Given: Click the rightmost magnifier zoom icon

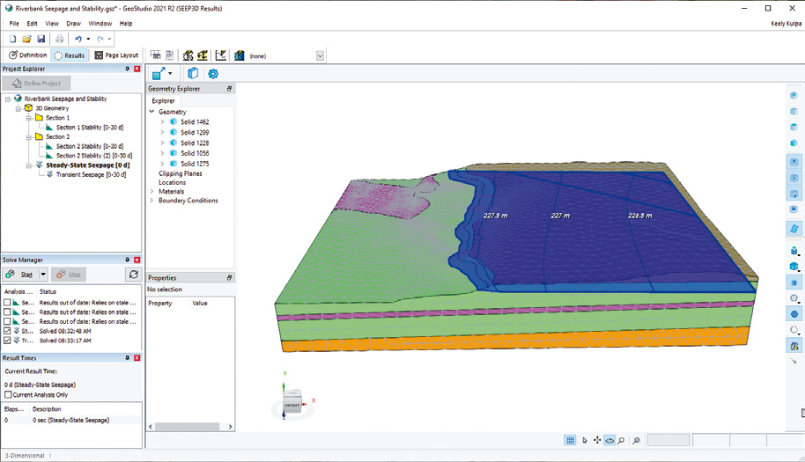Looking at the screenshot, I should [x=636, y=440].
